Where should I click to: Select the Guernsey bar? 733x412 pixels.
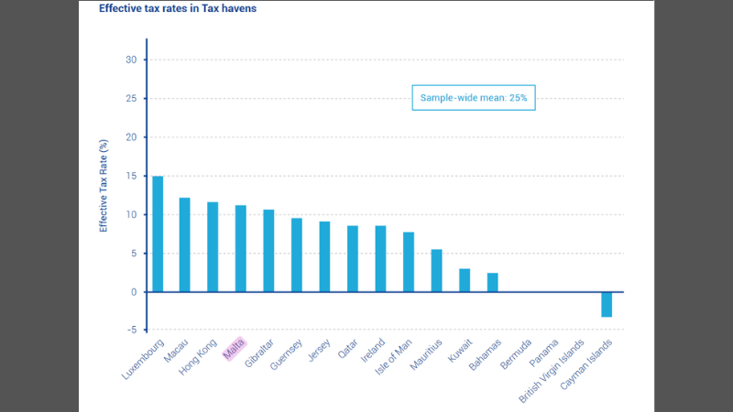tap(296, 255)
